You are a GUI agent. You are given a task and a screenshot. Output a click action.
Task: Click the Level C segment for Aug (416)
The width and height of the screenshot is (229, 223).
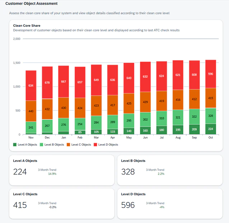pos(178,100)
